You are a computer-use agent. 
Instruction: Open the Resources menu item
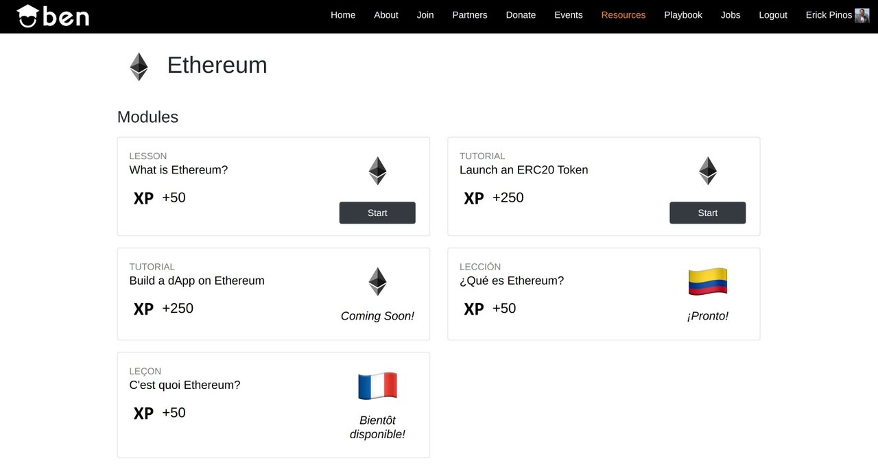(x=624, y=15)
